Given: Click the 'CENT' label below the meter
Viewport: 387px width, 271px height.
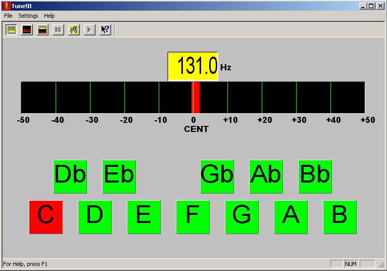Looking at the screenshot, I should click(x=196, y=129).
